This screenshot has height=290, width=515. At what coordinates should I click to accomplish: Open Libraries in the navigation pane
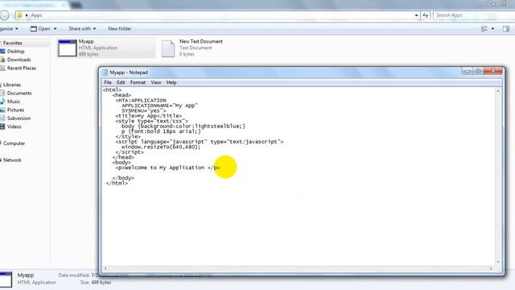click(x=12, y=85)
